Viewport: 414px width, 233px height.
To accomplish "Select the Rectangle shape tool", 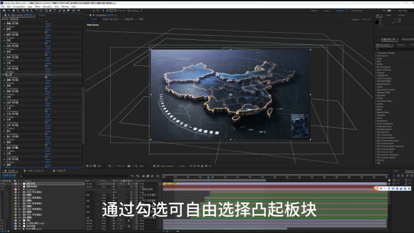I will pyautogui.click(x=46, y=10).
